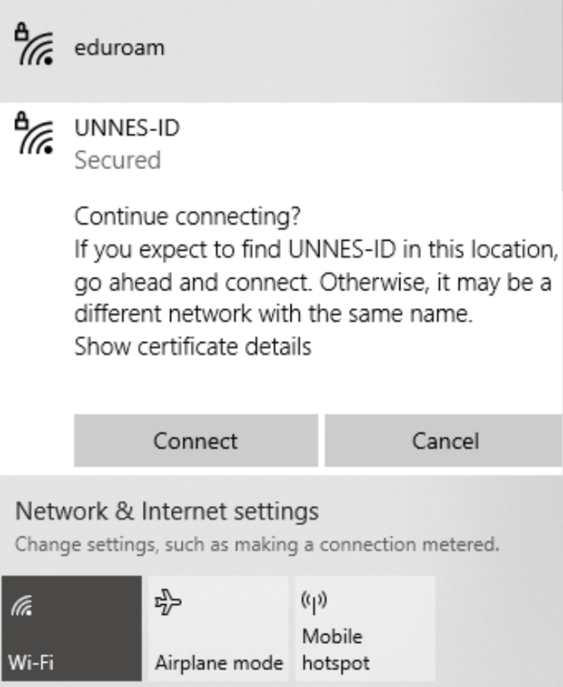Click the Mobile hotspot broadcast icon
563x687 pixels.
pos(312,601)
